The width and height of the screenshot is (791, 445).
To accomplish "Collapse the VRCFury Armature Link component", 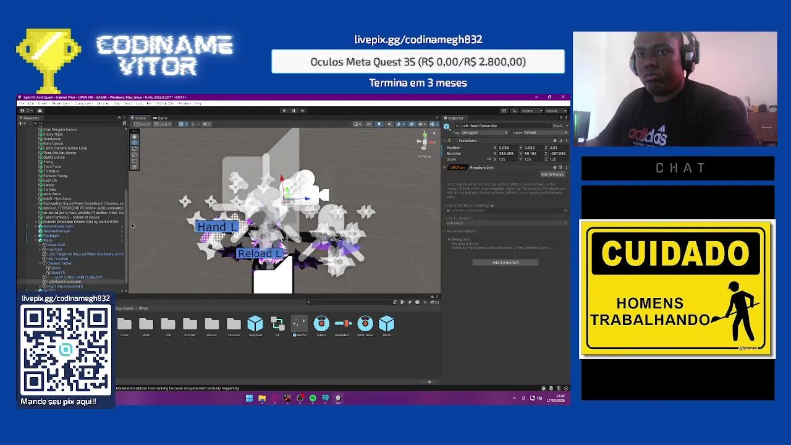I will pyautogui.click(x=444, y=167).
